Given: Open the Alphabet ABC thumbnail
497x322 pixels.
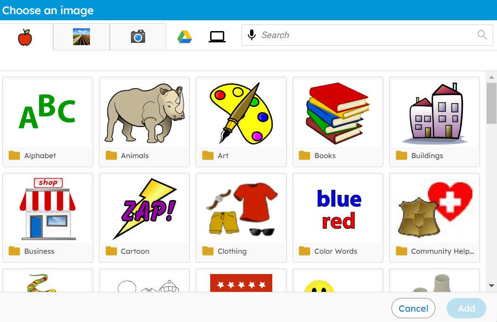Looking at the screenshot, I should (48, 113).
